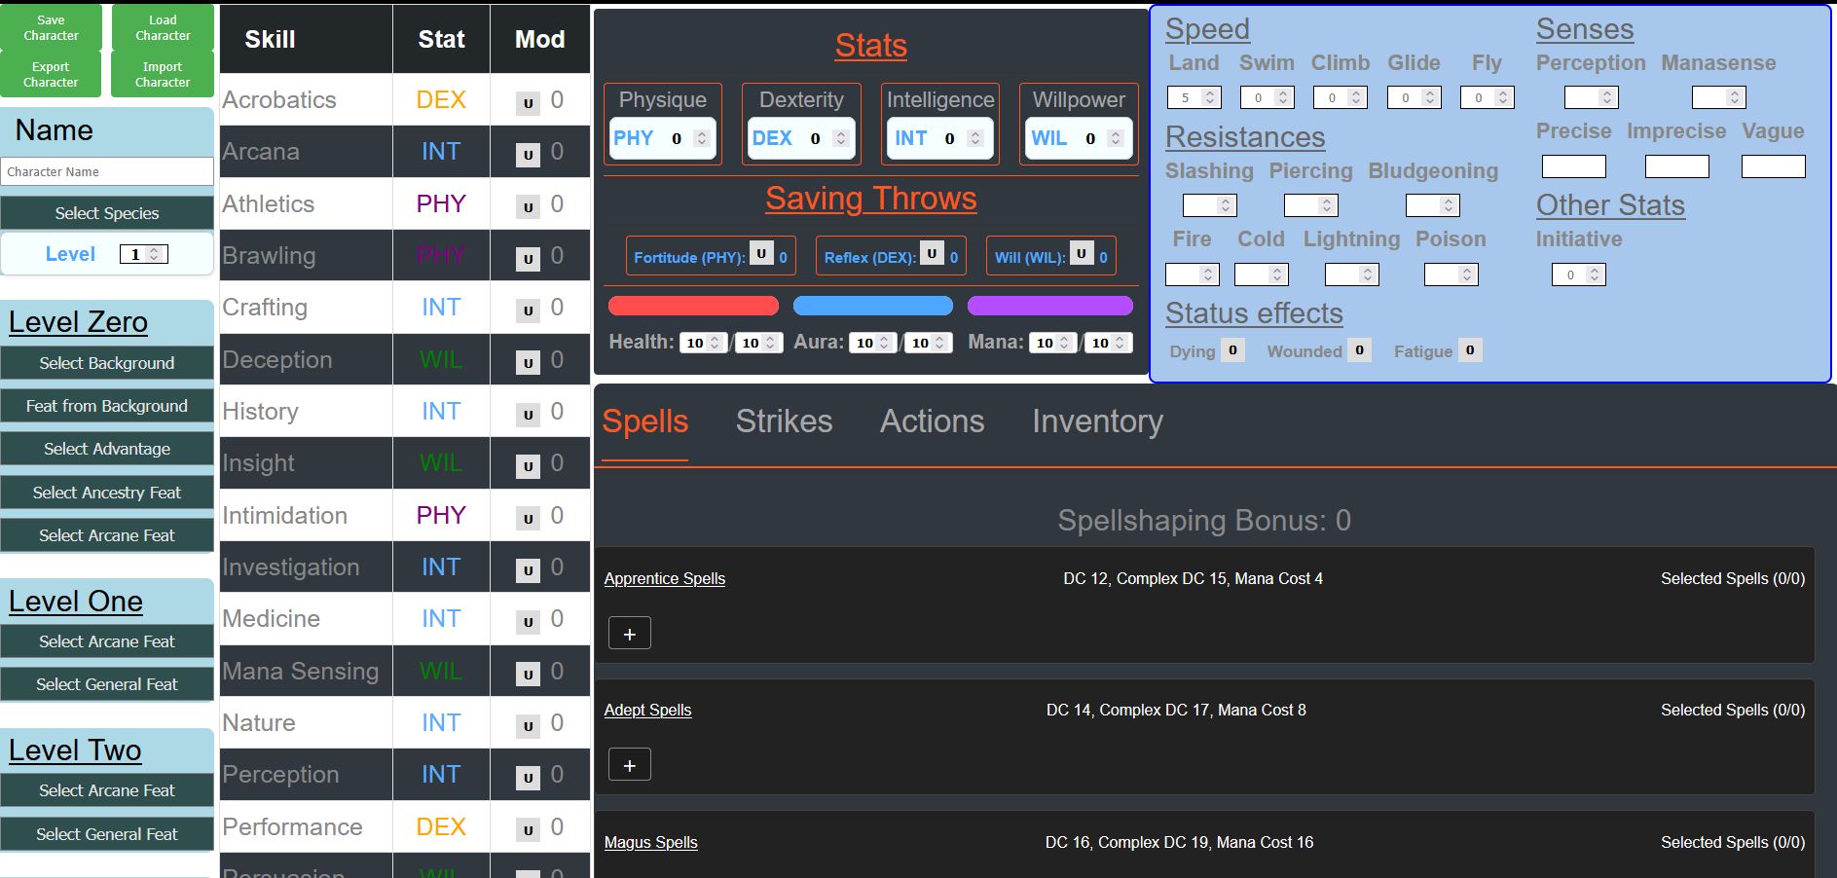Open the Select Species dialog

point(106,212)
